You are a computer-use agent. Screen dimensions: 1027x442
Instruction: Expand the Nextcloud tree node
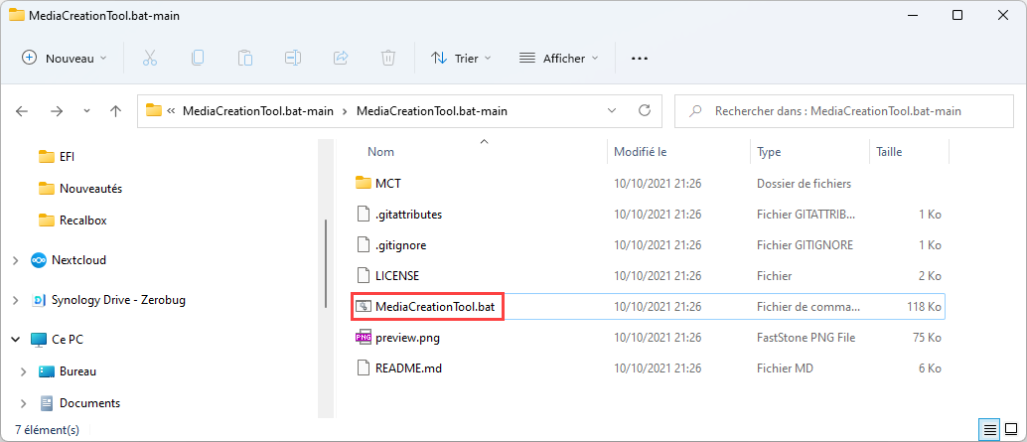click(15, 260)
